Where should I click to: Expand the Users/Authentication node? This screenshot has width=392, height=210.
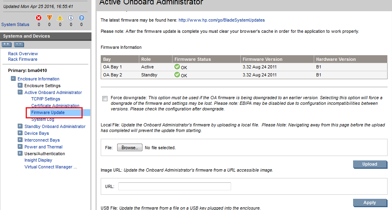[20, 153]
